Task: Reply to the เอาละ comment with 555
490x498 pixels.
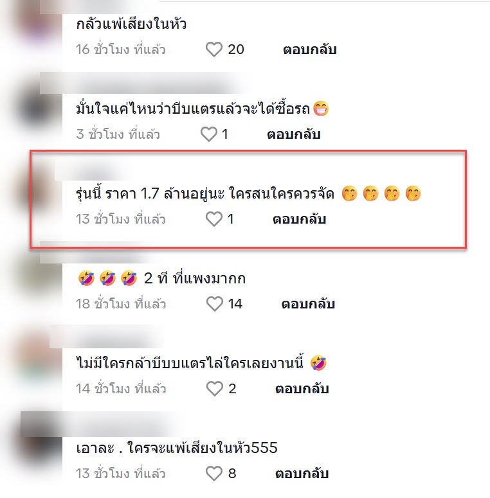Action: coord(302,473)
